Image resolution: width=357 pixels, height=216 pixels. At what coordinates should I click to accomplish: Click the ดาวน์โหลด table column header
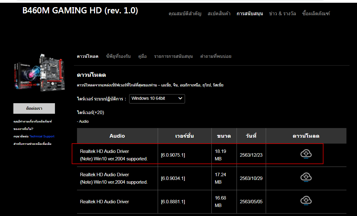point(306,136)
